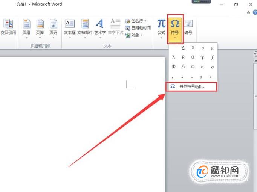Click the Object (对象) icon
This screenshot has height=192, width=257.
tap(128, 35)
